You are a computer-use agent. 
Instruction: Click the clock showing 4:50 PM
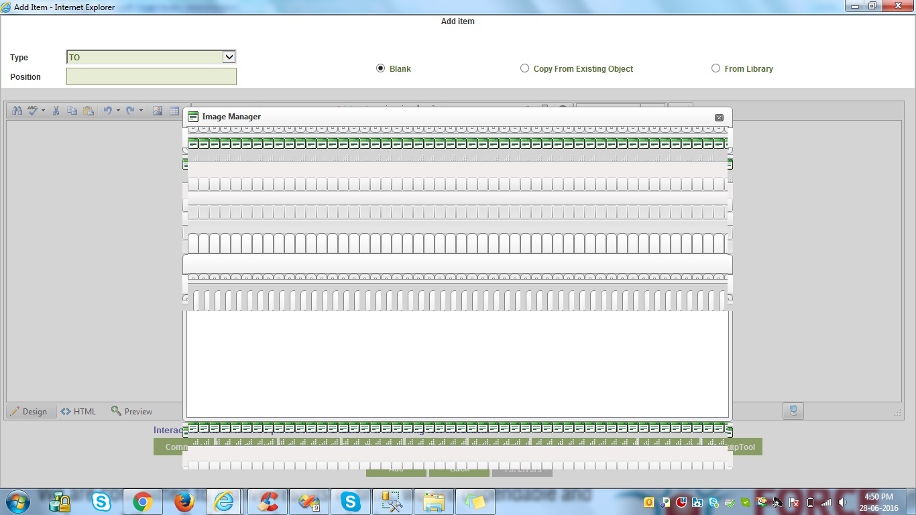click(878, 497)
